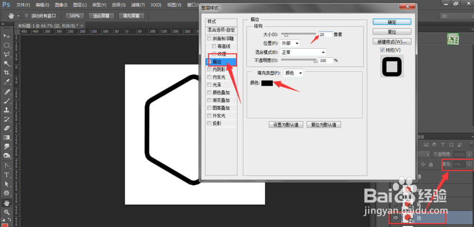Click the 大小 size slider handle
The image size is (474, 227).
tap(286, 35)
